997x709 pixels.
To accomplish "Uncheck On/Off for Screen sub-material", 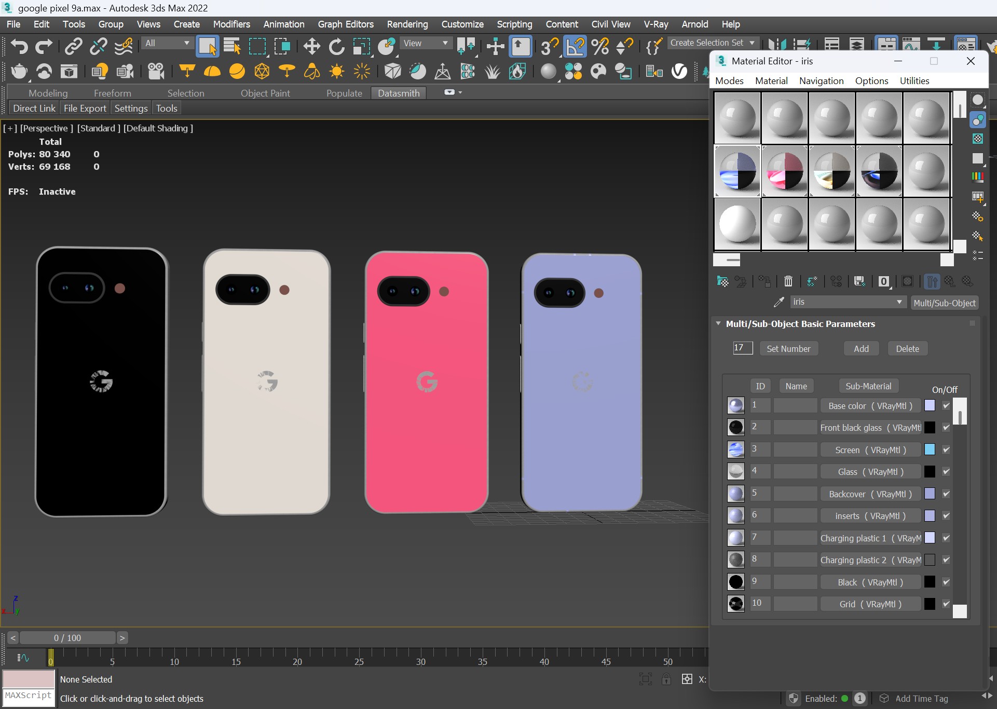I will tap(946, 449).
